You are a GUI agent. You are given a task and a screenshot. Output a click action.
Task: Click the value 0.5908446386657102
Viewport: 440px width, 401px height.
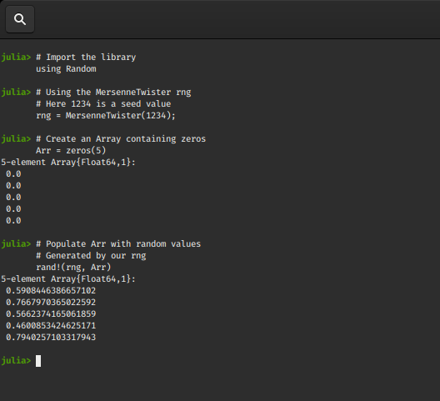[x=51, y=291]
